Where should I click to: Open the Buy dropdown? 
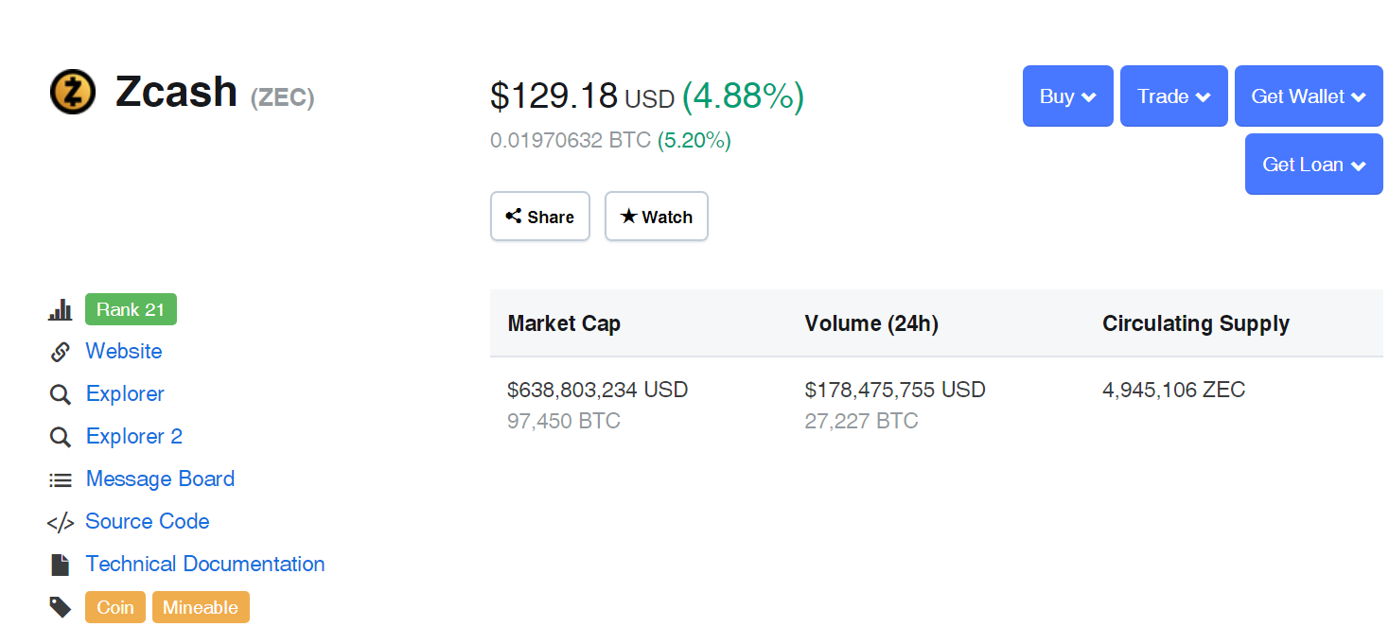click(1067, 96)
